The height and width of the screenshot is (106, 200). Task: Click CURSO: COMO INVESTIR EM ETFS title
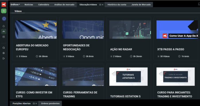click(34, 94)
